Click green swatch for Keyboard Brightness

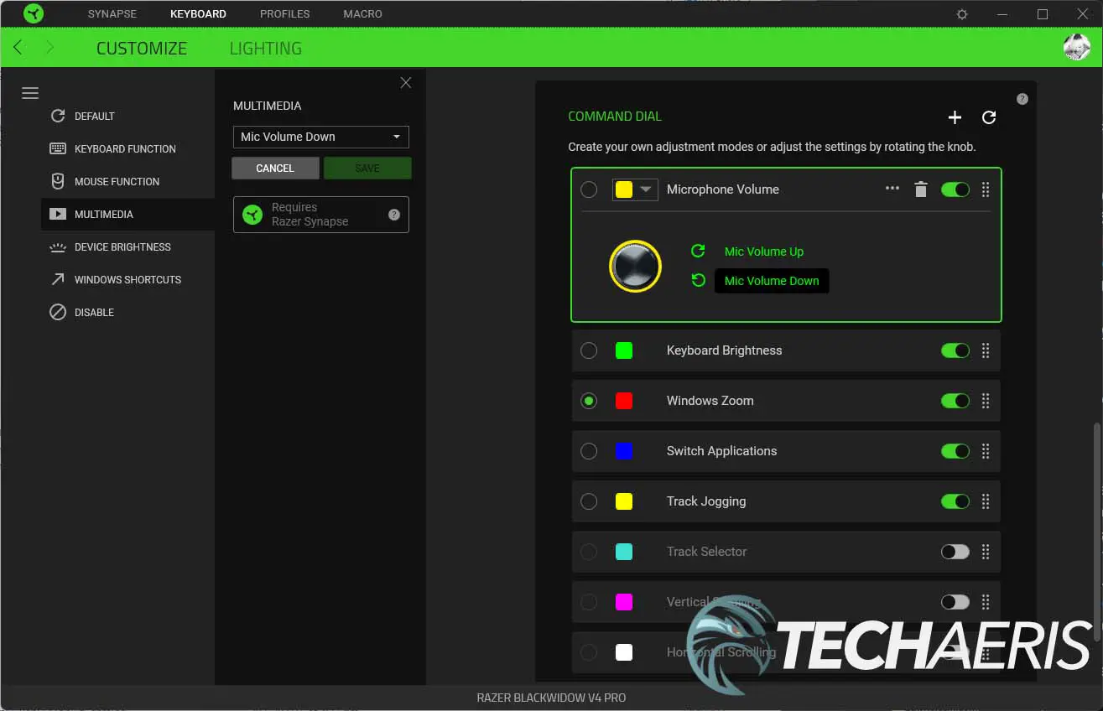[624, 350]
